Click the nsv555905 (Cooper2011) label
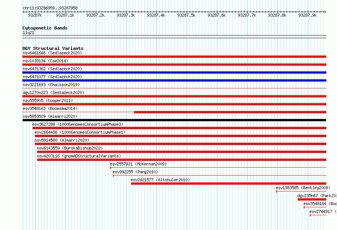The image size is (337, 230). pos(48,100)
